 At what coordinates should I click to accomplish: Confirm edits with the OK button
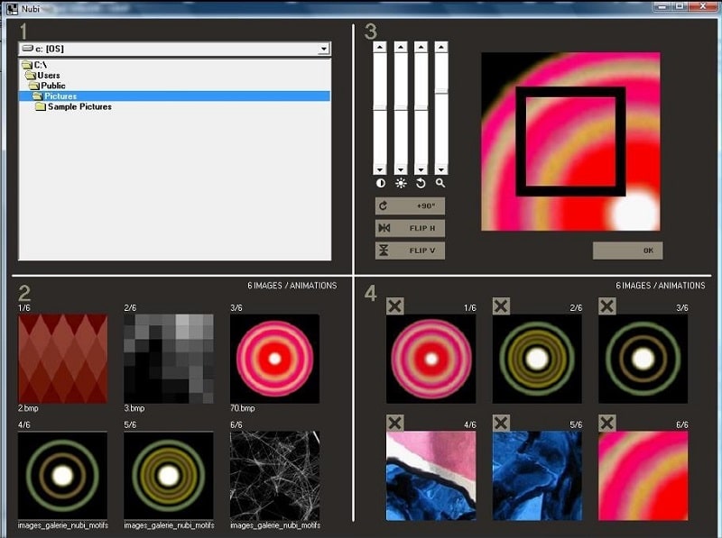[x=627, y=251]
